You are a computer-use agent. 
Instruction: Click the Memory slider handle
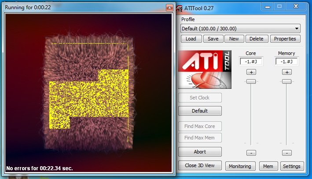287,81
